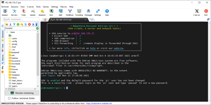Open the home tab icon
Screen dimensions: 211x105
[x=45, y=20]
